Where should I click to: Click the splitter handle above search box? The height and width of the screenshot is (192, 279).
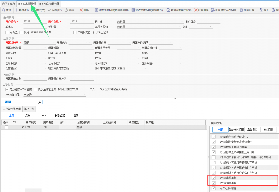tap(175, 98)
